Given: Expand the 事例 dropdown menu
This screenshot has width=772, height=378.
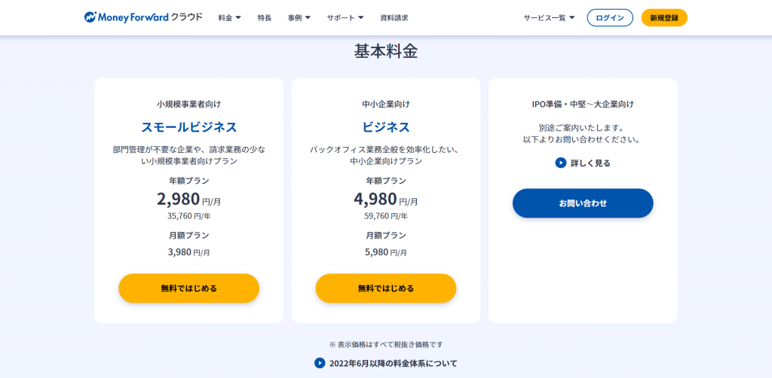Looking at the screenshot, I should point(299,18).
